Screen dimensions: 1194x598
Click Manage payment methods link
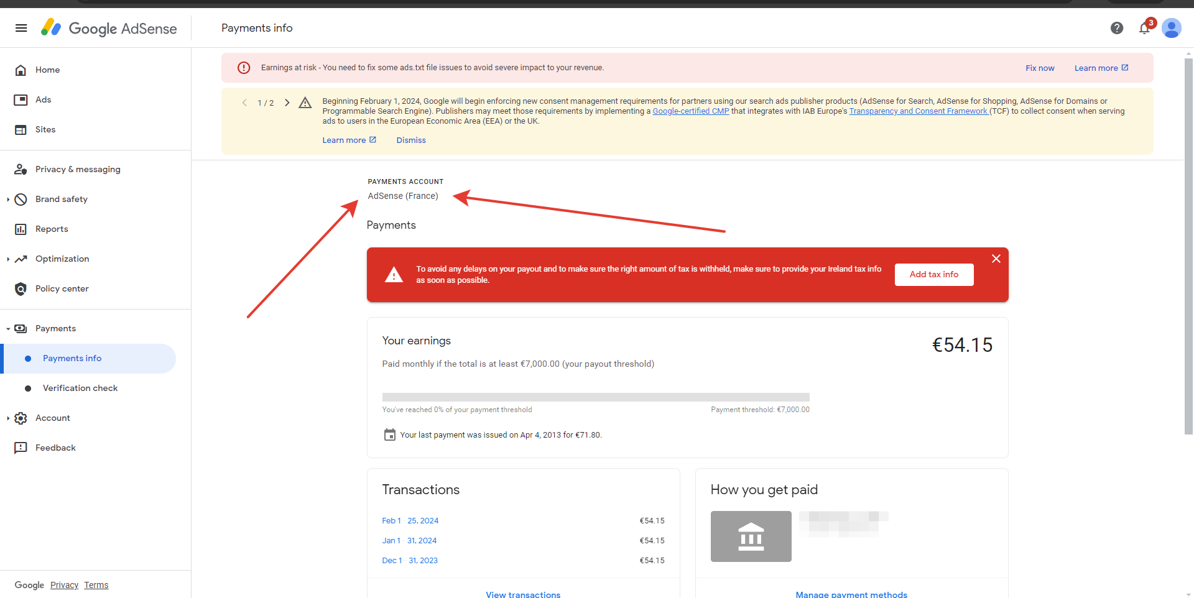(x=851, y=594)
